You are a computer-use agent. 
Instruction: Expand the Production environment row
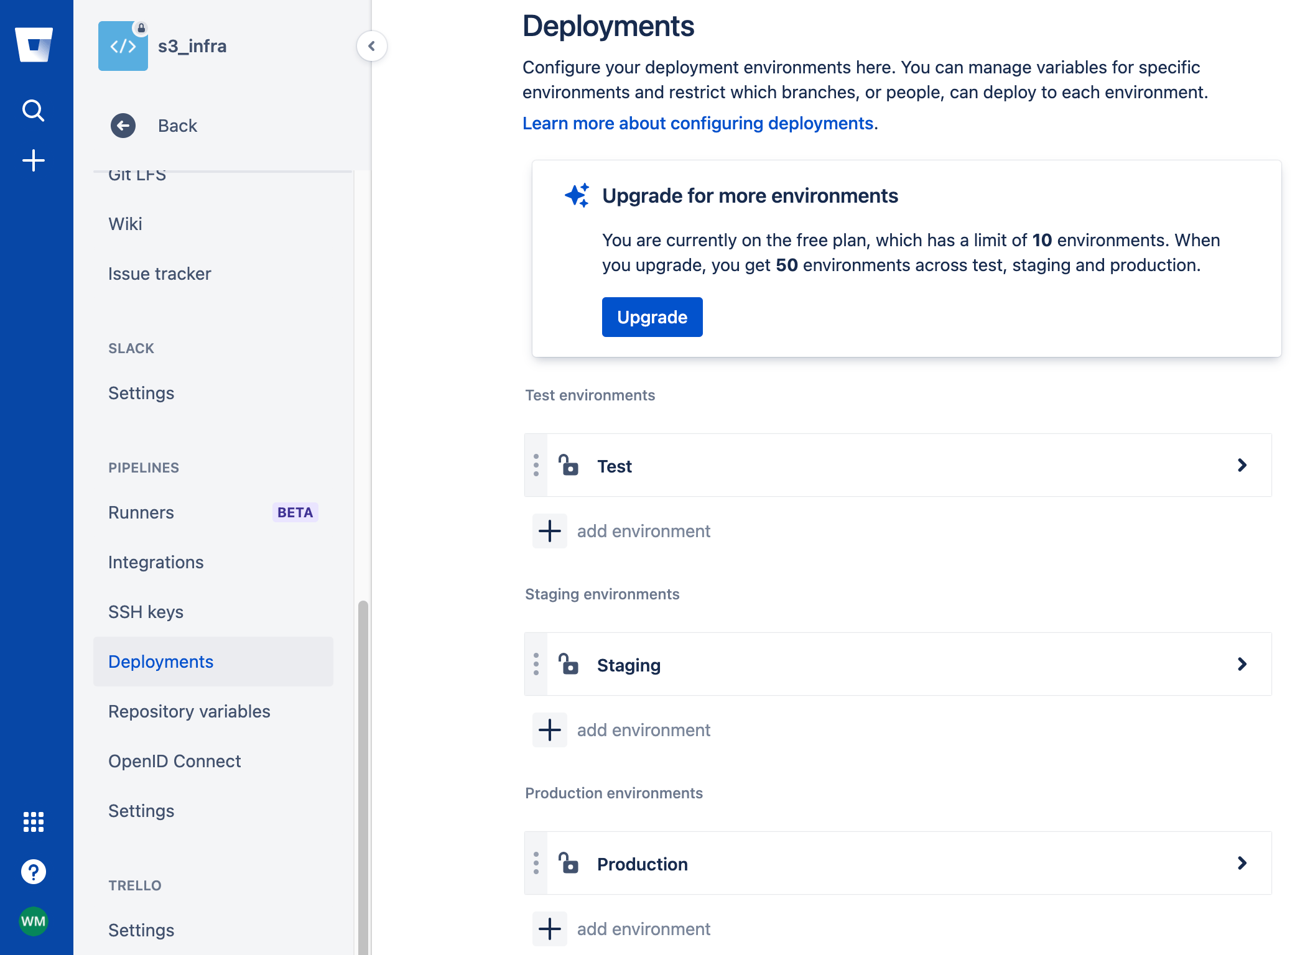pos(1243,863)
